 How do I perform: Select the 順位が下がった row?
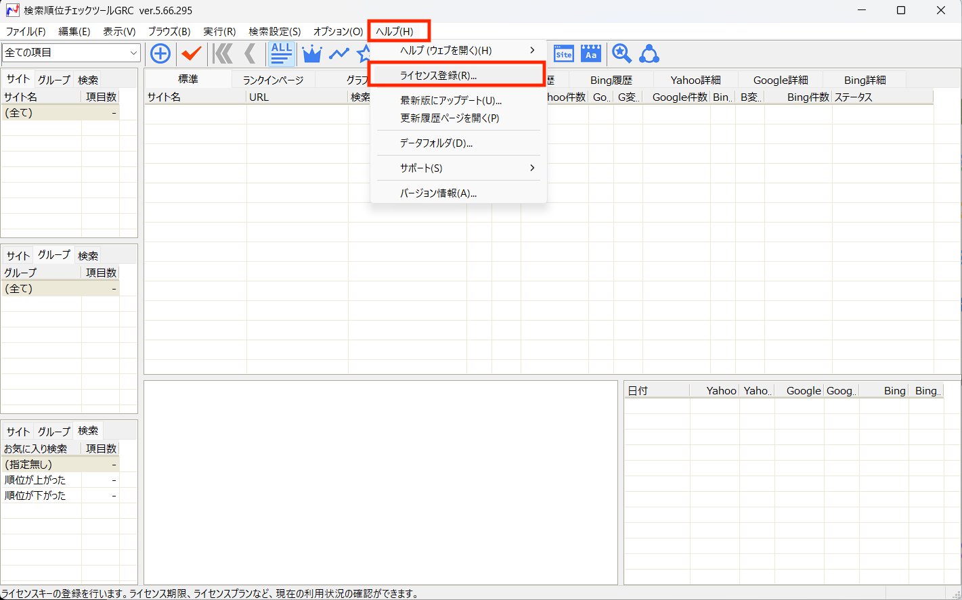click(60, 495)
